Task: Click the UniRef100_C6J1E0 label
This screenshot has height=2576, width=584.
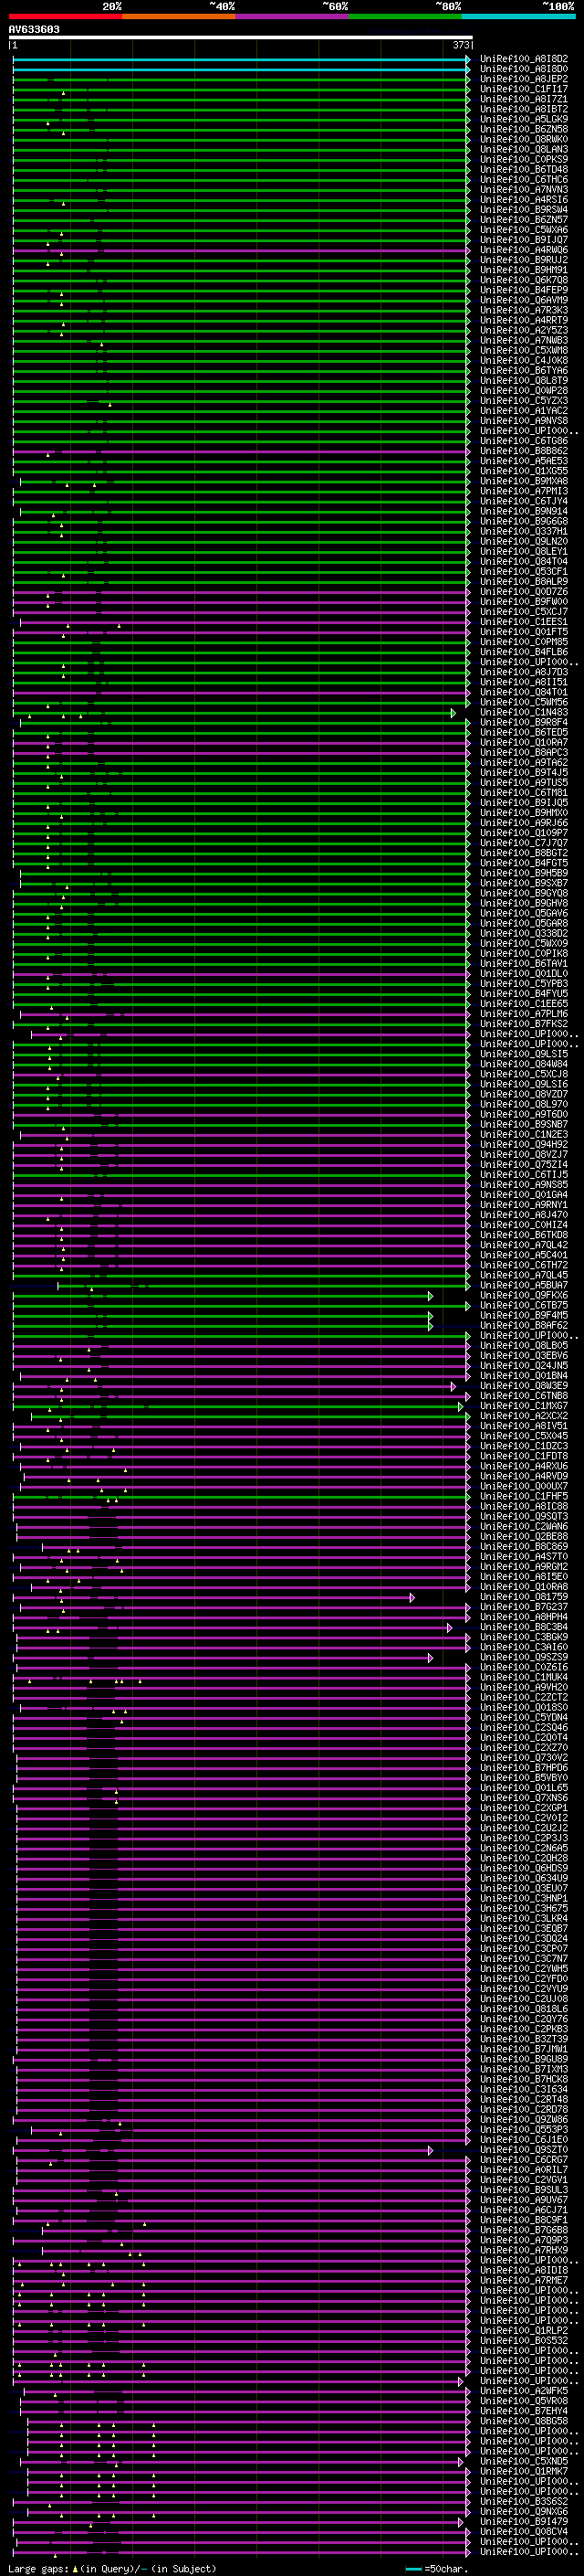Action: tap(524, 2140)
